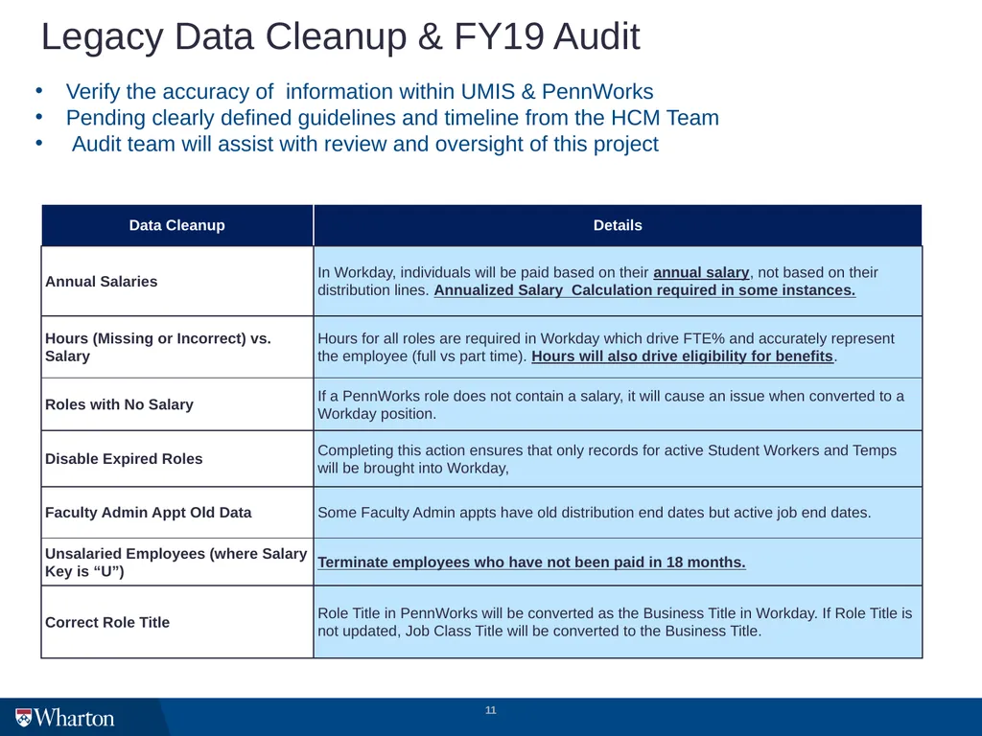Click the 'Faculty Admin Appt Old Data' cell
Screen dimensions: 982x736
pyautogui.click(x=177, y=513)
